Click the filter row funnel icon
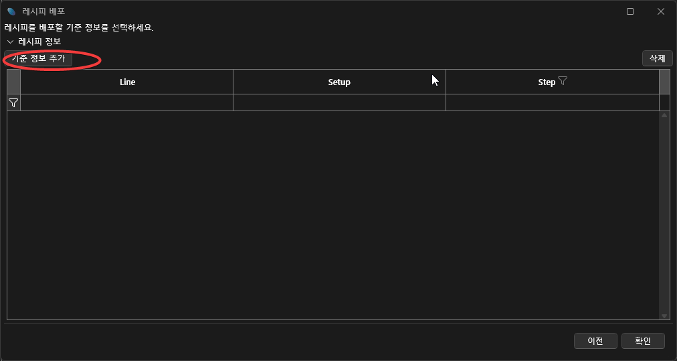 [13, 102]
